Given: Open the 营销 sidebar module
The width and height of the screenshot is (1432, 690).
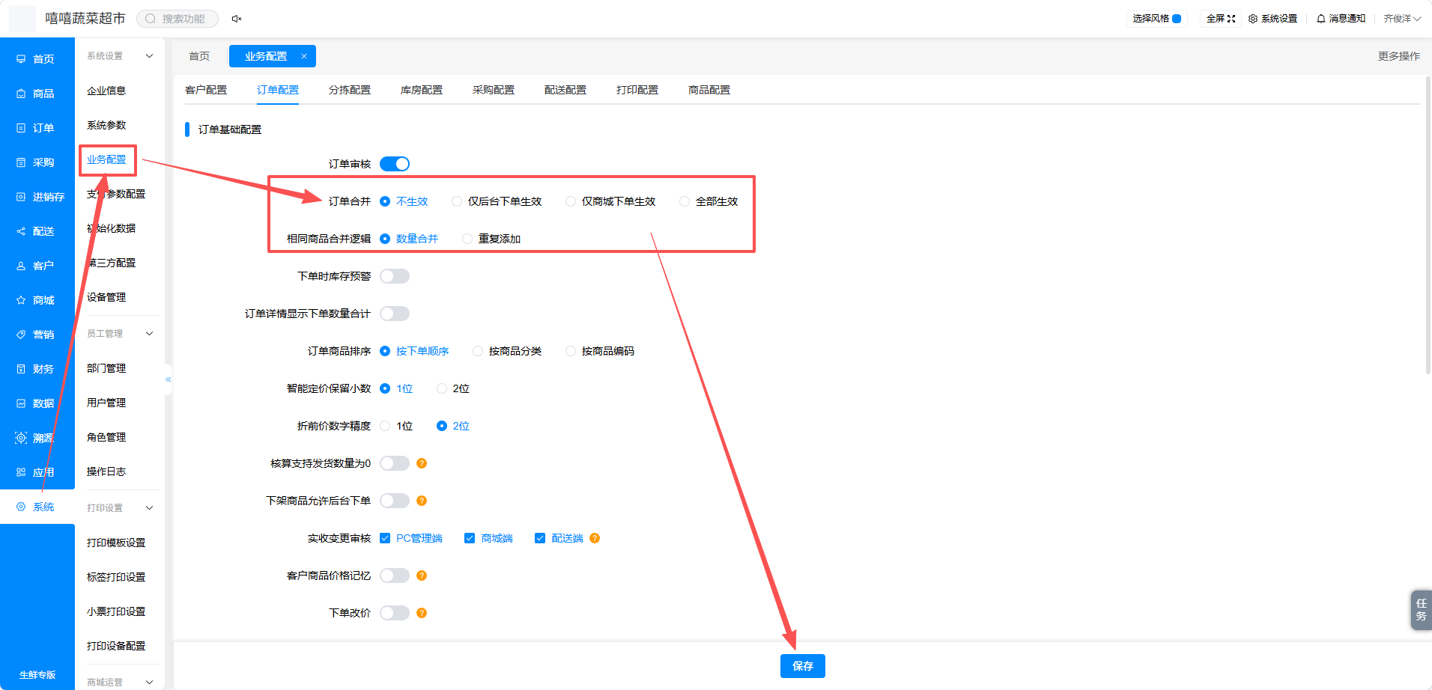Looking at the screenshot, I should 37,335.
